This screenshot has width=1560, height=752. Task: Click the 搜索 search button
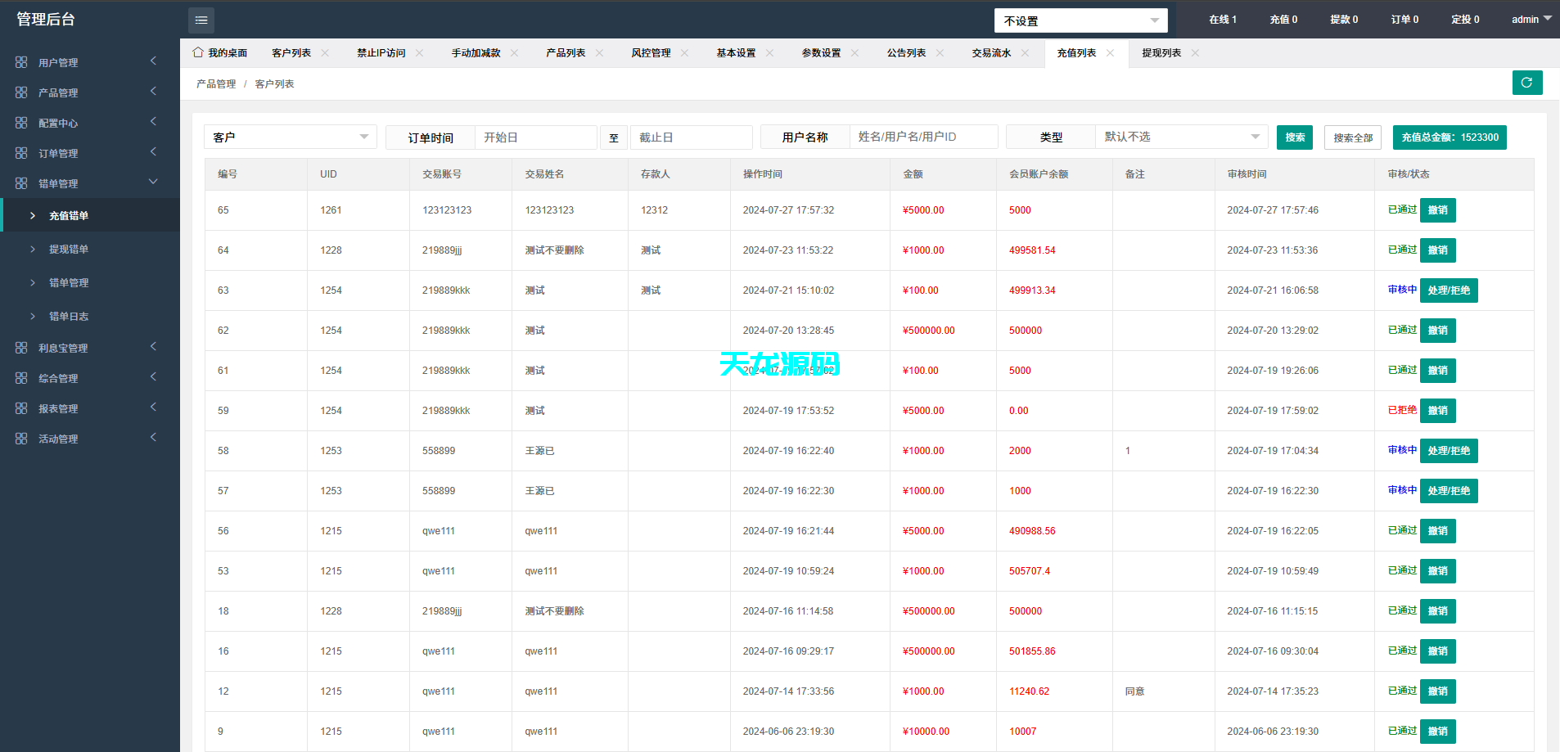pyautogui.click(x=1295, y=137)
